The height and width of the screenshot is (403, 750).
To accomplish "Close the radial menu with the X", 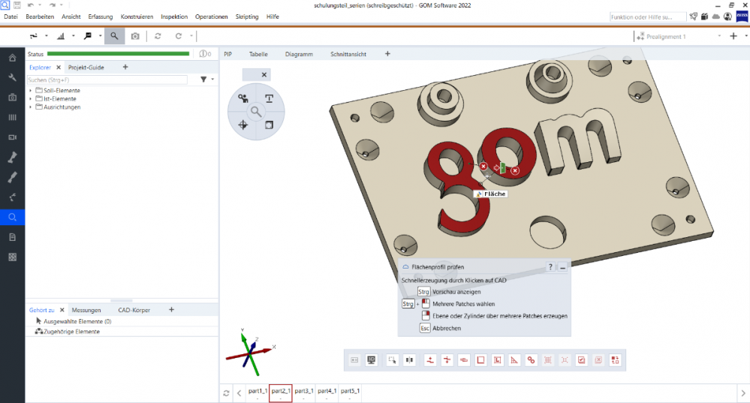I will click(264, 74).
